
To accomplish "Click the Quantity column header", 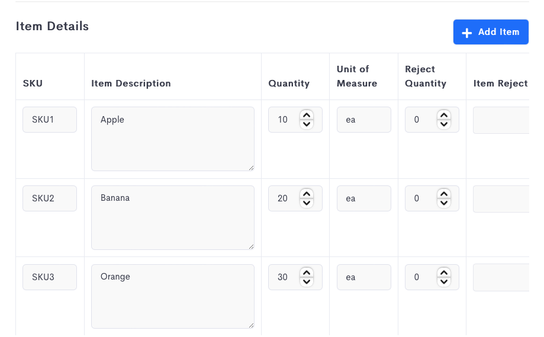I will click(x=289, y=84).
